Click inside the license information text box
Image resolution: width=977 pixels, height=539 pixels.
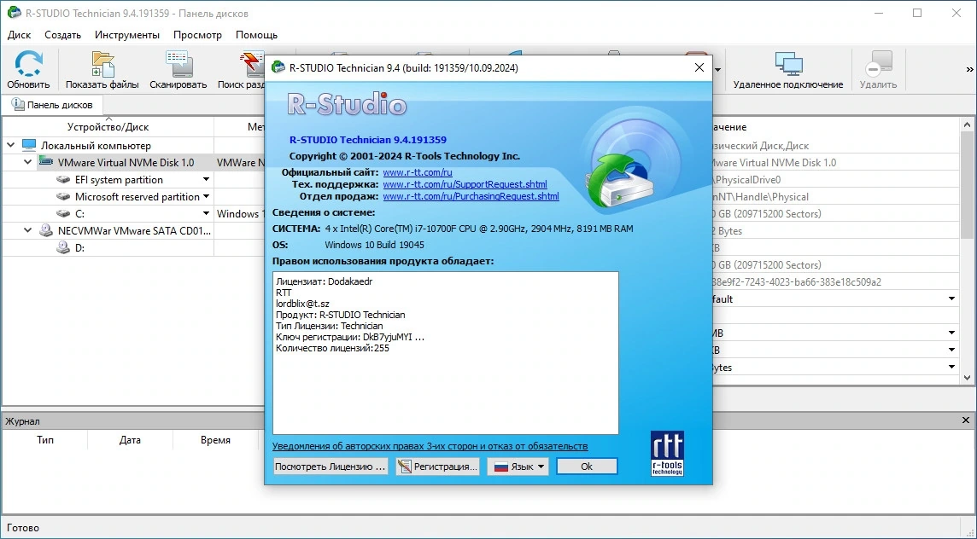point(446,353)
